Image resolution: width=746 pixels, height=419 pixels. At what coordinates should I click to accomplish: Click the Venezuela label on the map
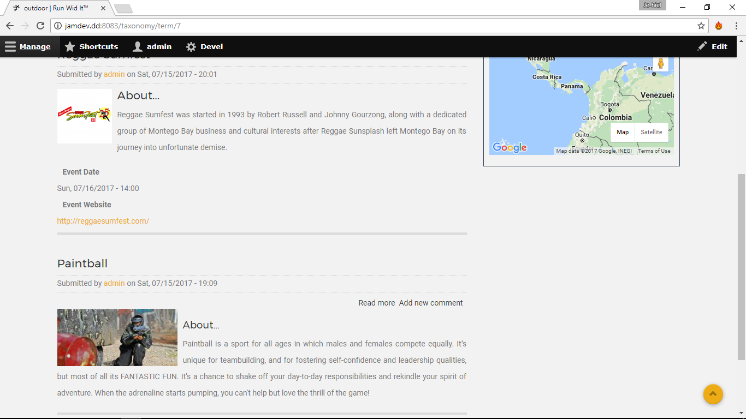click(x=657, y=95)
